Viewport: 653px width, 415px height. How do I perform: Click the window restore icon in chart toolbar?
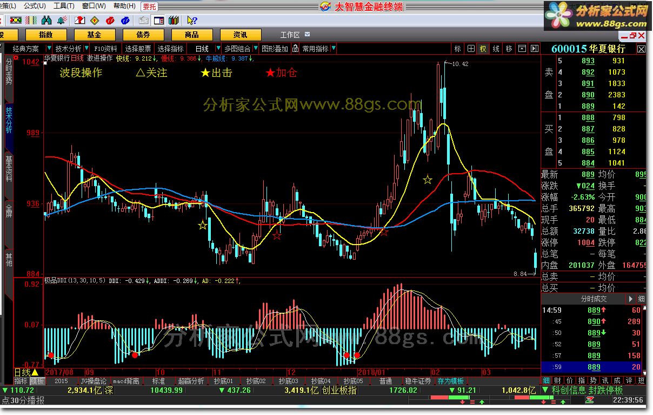point(522,48)
